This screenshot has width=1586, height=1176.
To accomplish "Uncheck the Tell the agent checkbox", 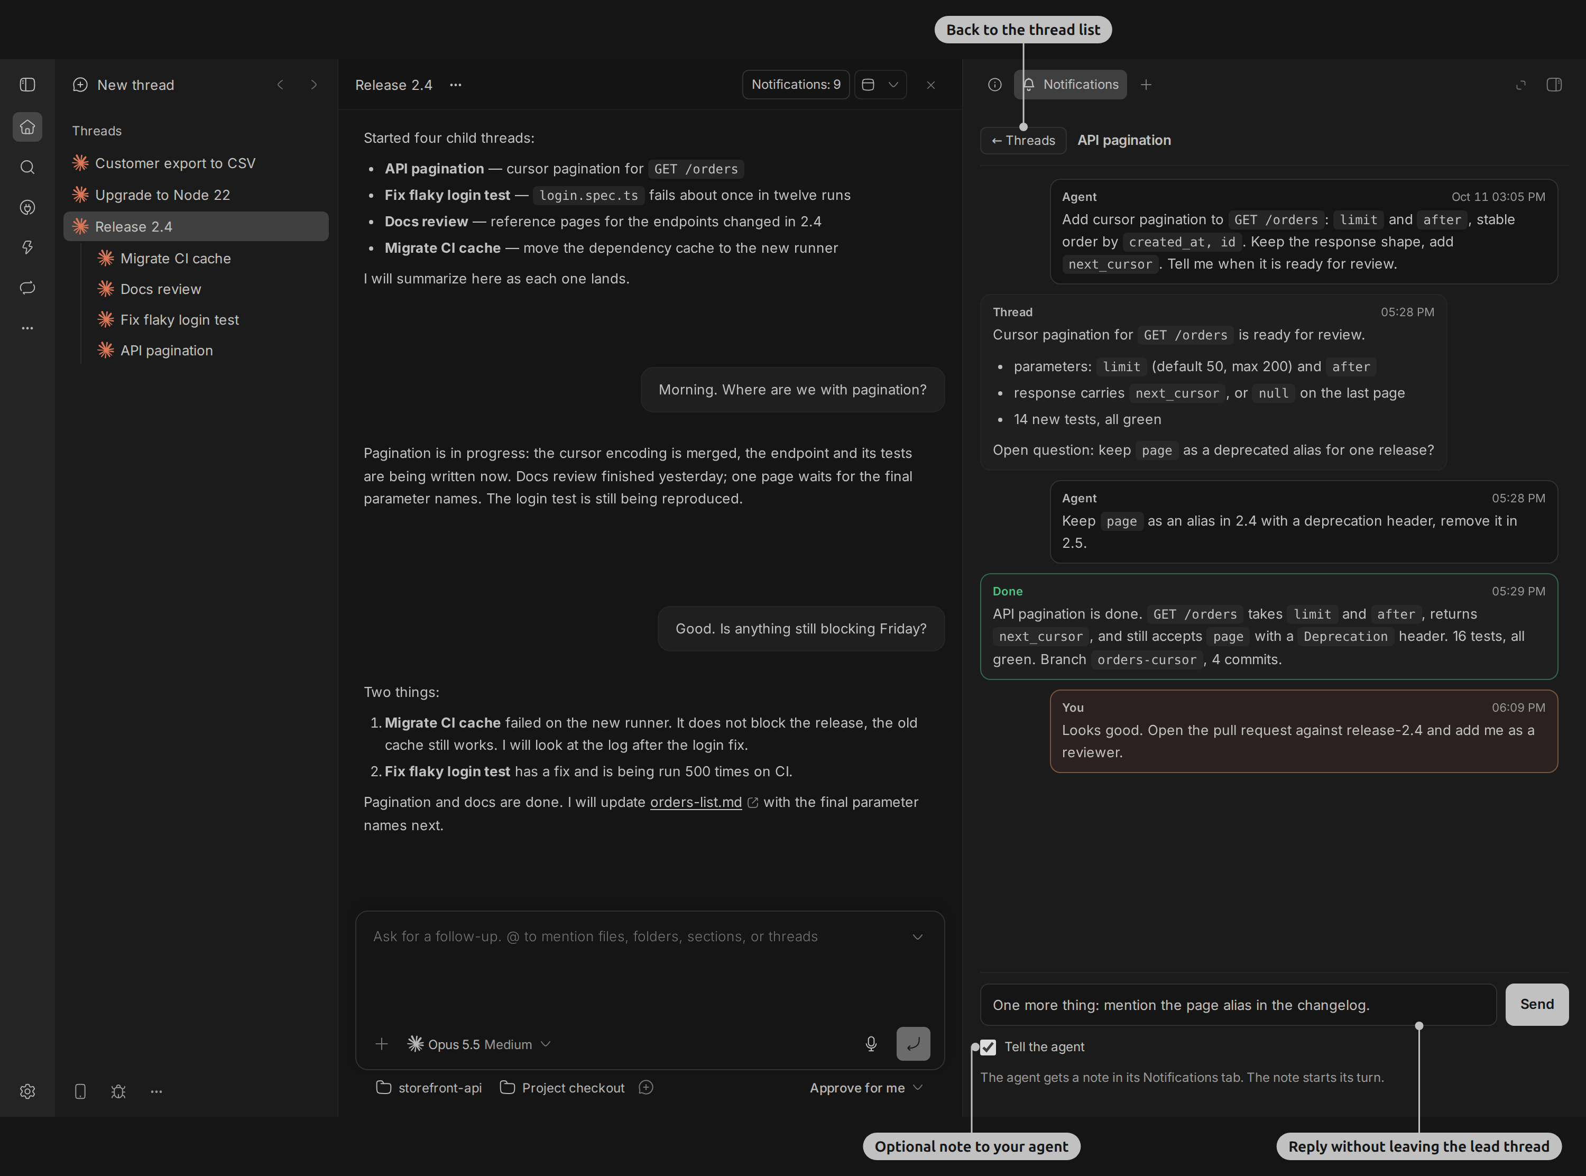I will point(988,1046).
